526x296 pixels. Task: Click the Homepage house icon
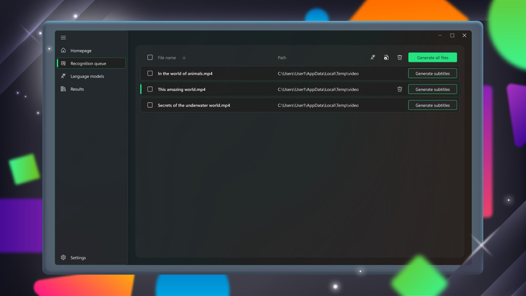click(x=63, y=50)
